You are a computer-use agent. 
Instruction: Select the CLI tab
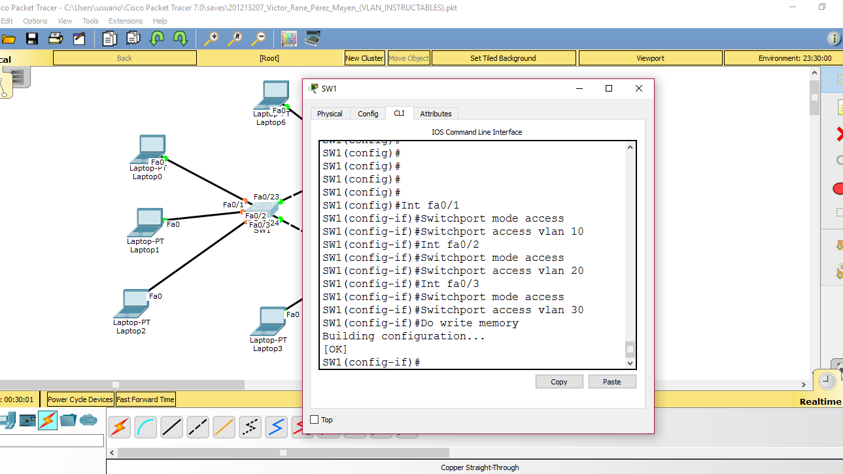tap(399, 113)
